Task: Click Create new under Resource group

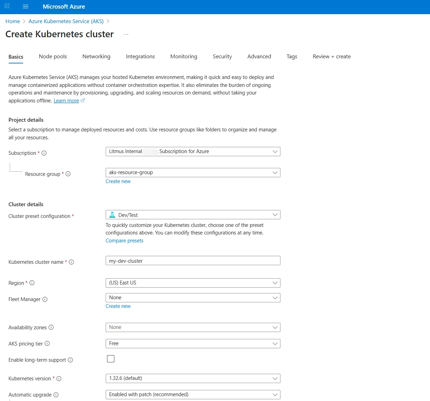Action: 118,181
